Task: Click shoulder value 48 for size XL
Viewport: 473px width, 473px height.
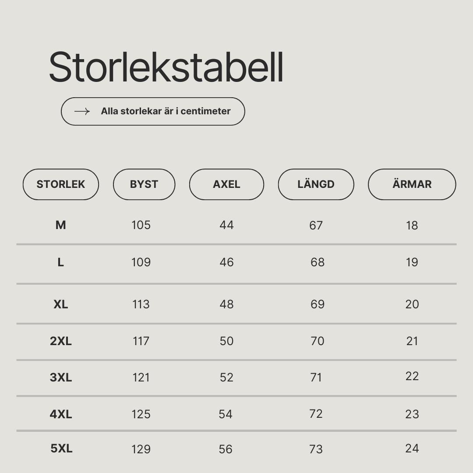Action: point(226,304)
